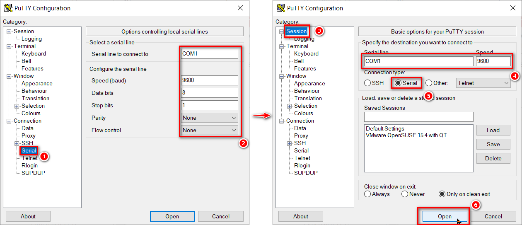Select Session category in right window tree
Image resolution: width=522 pixels, height=225 pixels.
click(x=296, y=31)
